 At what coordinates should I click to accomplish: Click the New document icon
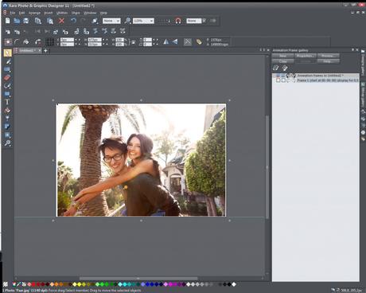pos(8,21)
